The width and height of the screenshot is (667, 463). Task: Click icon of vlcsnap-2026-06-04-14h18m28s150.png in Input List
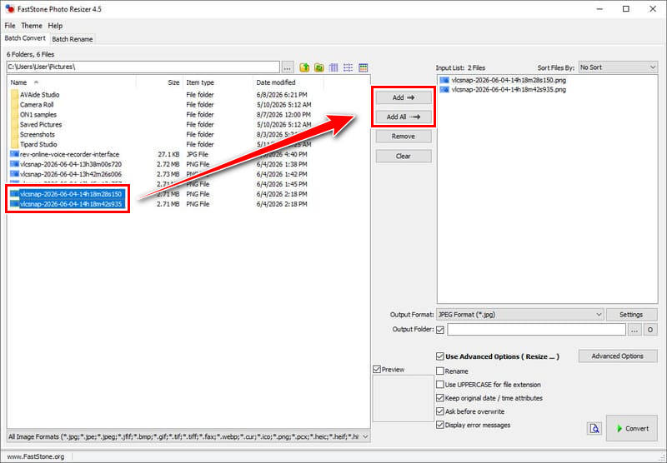444,80
